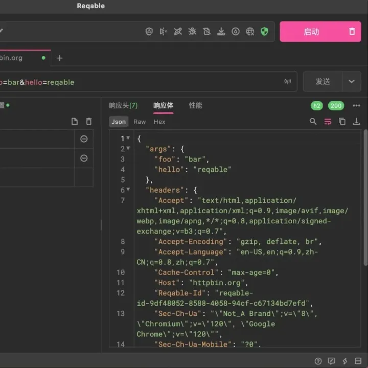Click the "reqable" value on line 4
Viewport: 368px width, 368px height.
(212, 170)
